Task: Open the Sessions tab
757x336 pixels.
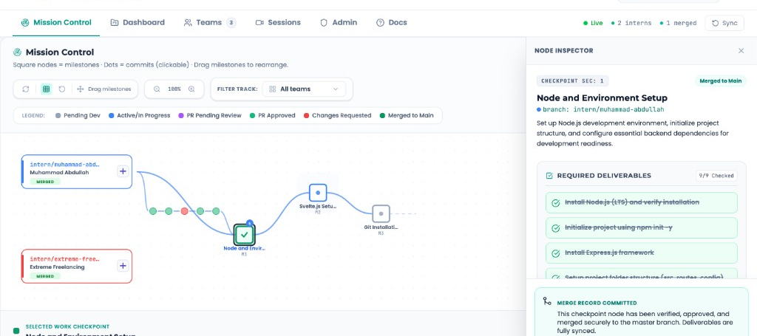Action: [278, 23]
